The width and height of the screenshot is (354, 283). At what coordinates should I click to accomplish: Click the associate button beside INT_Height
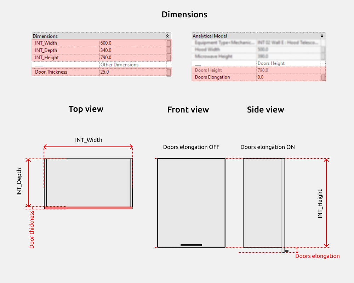click(169, 57)
